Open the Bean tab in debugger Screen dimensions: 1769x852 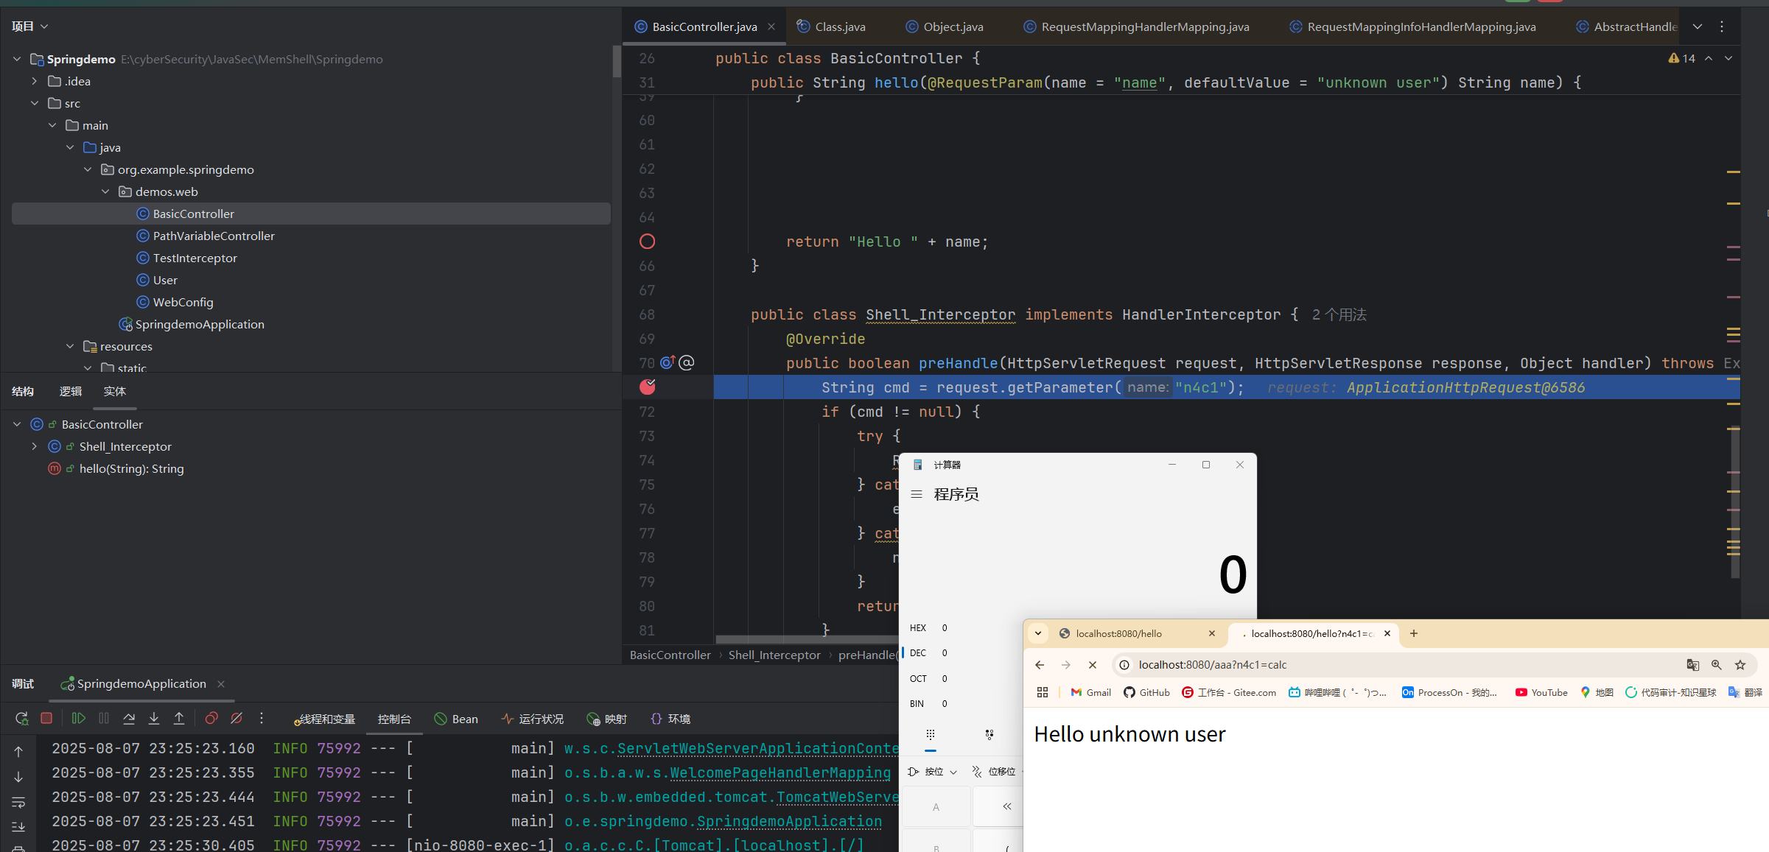click(457, 719)
